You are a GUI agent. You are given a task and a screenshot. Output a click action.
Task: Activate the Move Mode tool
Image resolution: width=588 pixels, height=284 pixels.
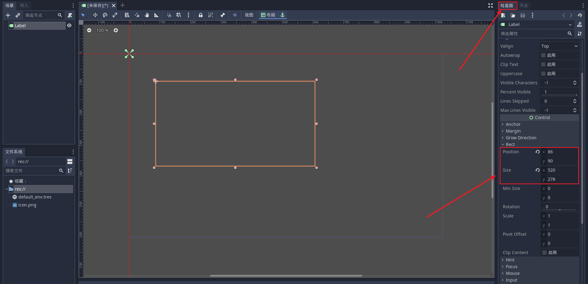(x=95, y=15)
